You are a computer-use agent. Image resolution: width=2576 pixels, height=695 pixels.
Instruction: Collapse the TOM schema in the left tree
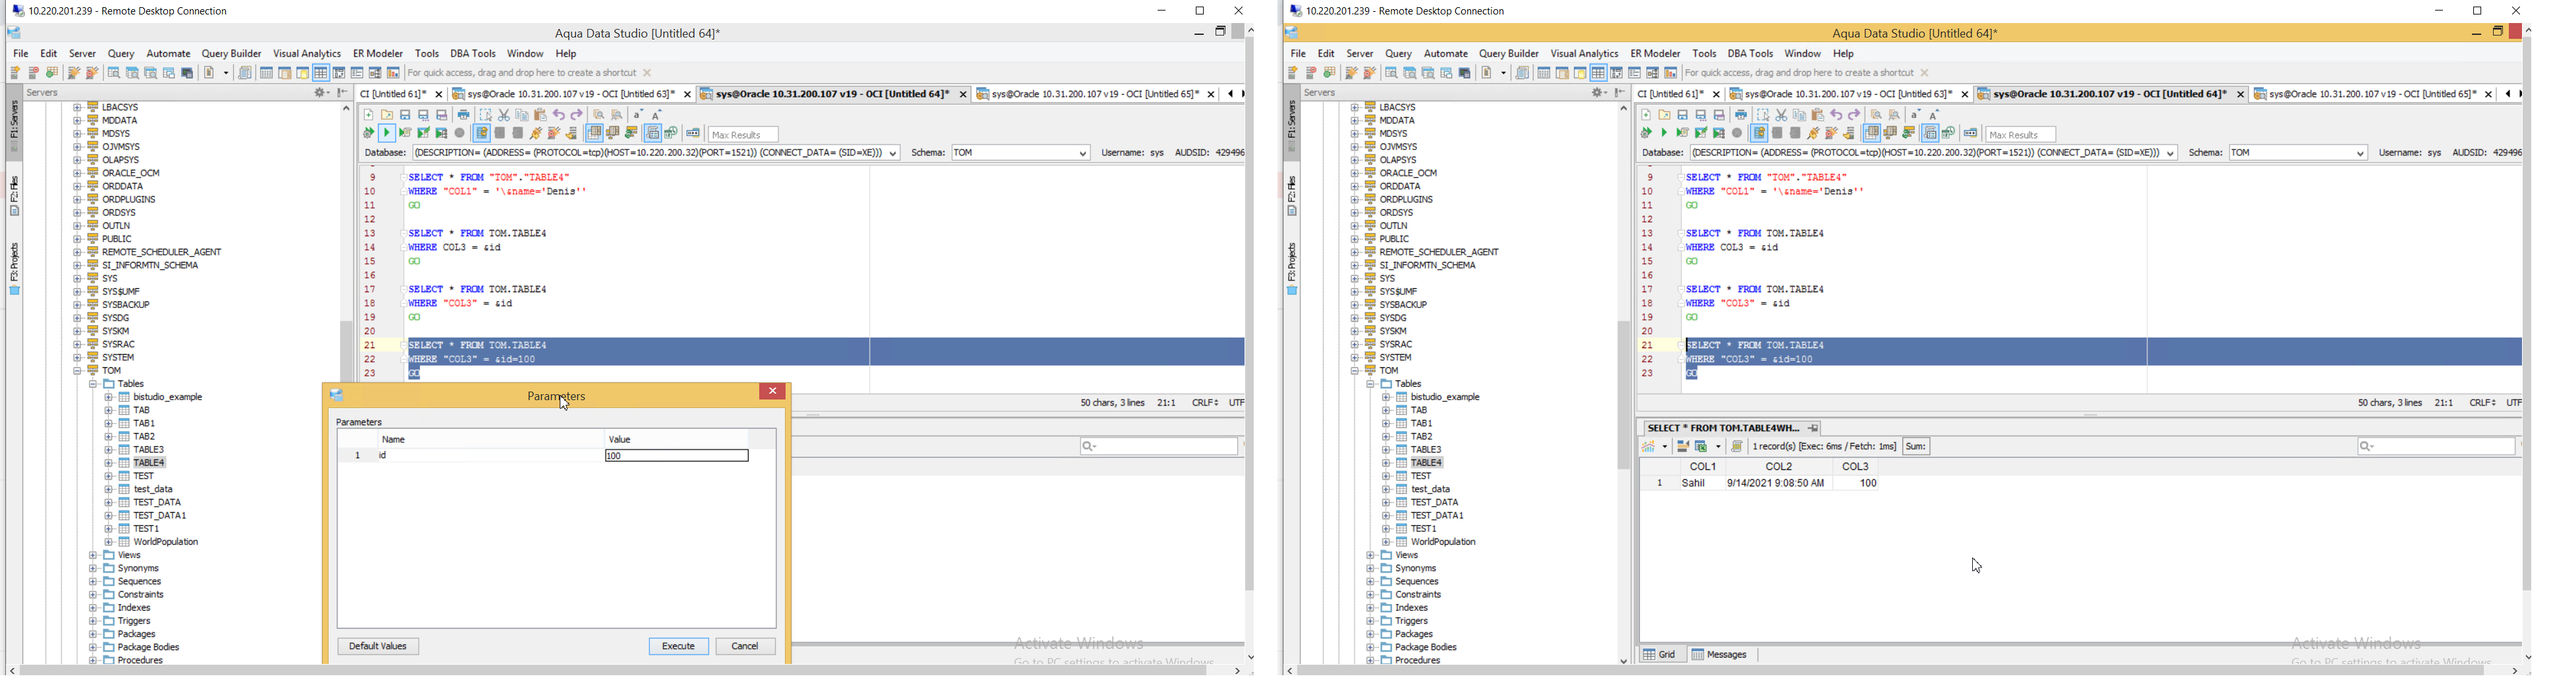77,371
